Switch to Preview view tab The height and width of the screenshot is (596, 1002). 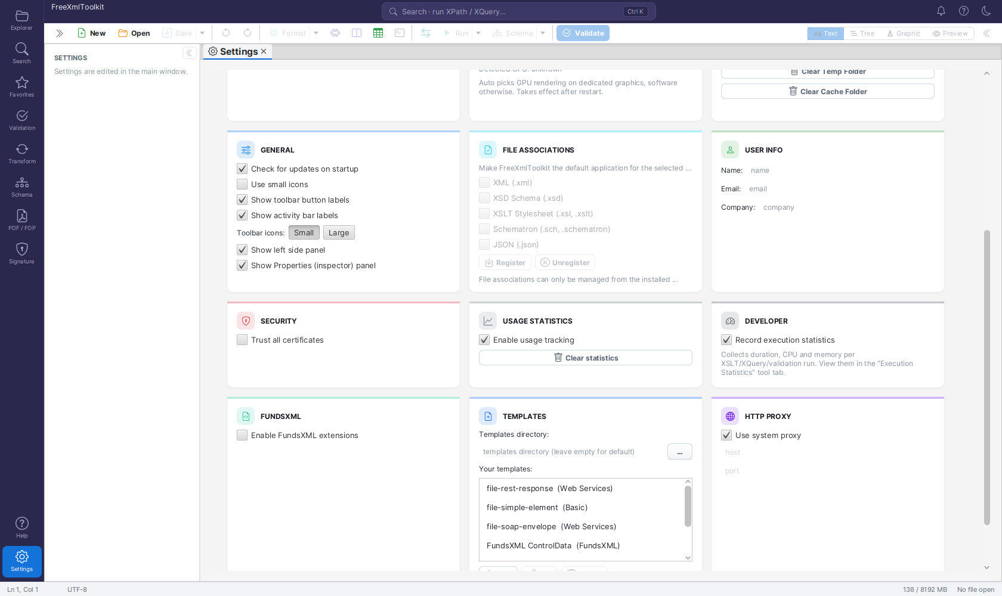pyautogui.click(x=950, y=33)
